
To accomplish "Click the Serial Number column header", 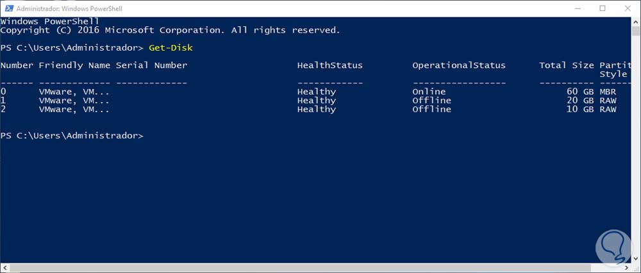I will point(151,65).
